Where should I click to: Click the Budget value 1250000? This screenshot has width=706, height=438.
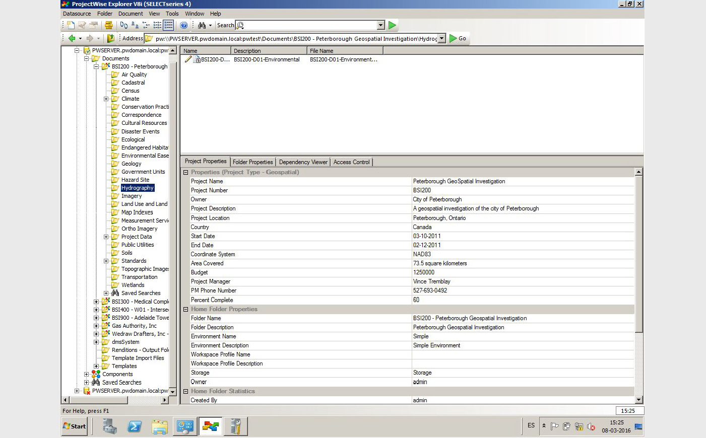click(423, 272)
